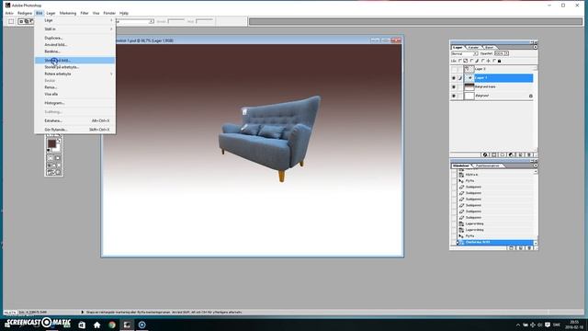Open Windows Store from taskbar

pos(82,325)
